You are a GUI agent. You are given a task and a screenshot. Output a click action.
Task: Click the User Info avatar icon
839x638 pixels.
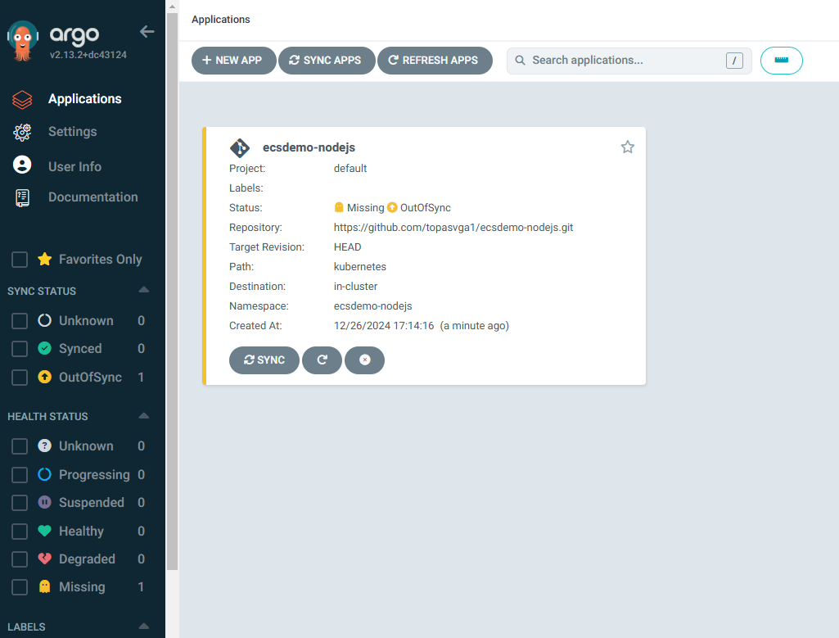(x=22, y=165)
